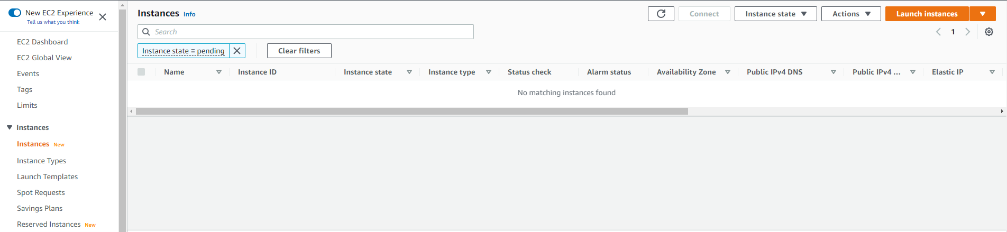Screen dimensions: 1007x232
Task: Sort by Public IPv4 DNS column arrow
Action: 834,72
